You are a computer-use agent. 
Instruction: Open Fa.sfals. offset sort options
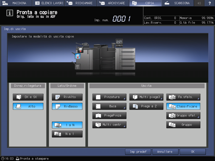tap(183, 97)
